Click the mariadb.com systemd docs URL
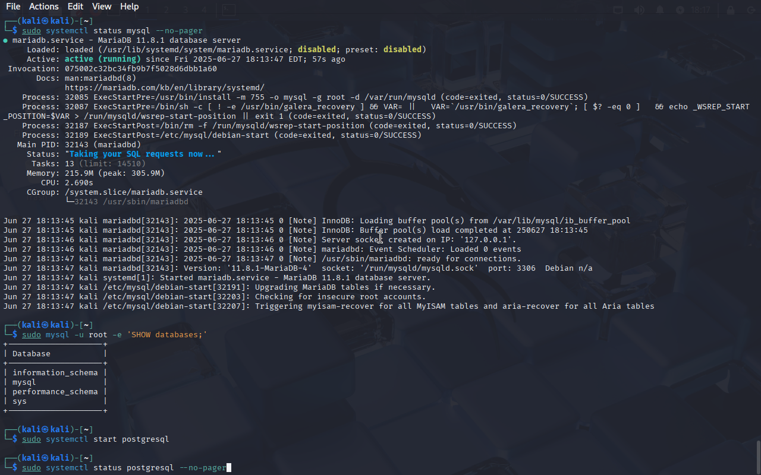Image resolution: width=761 pixels, height=475 pixels. [x=165, y=88]
